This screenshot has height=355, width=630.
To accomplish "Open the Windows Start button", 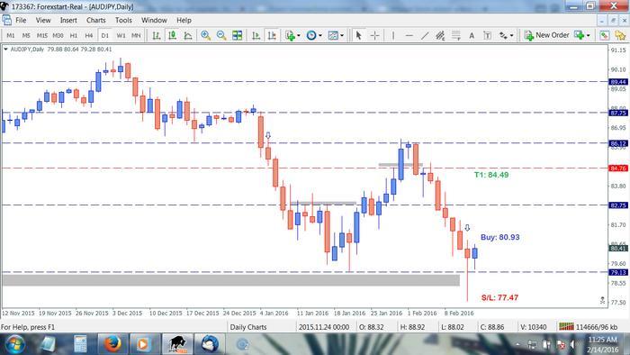I will [14, 344].
